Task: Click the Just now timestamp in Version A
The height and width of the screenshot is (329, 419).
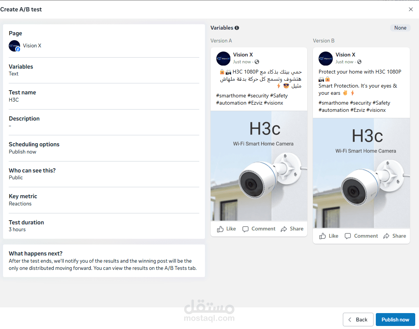Action: [x=242, y=62]
